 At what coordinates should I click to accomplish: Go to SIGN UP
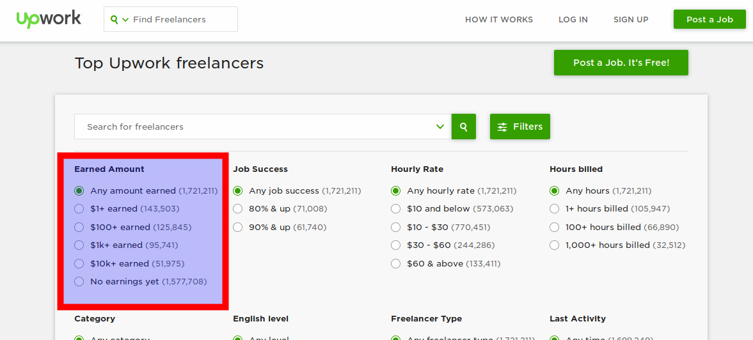(631, 20)
